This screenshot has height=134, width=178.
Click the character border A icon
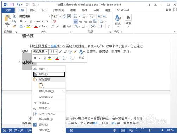(69, 16)
